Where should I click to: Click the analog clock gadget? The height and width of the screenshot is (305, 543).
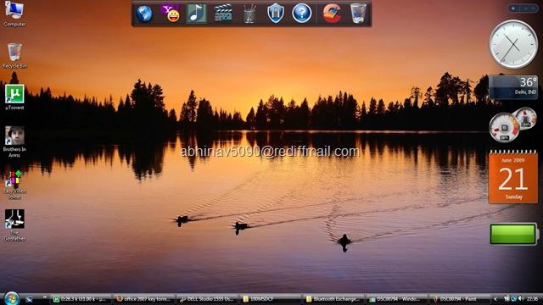[x=513, y=44]
